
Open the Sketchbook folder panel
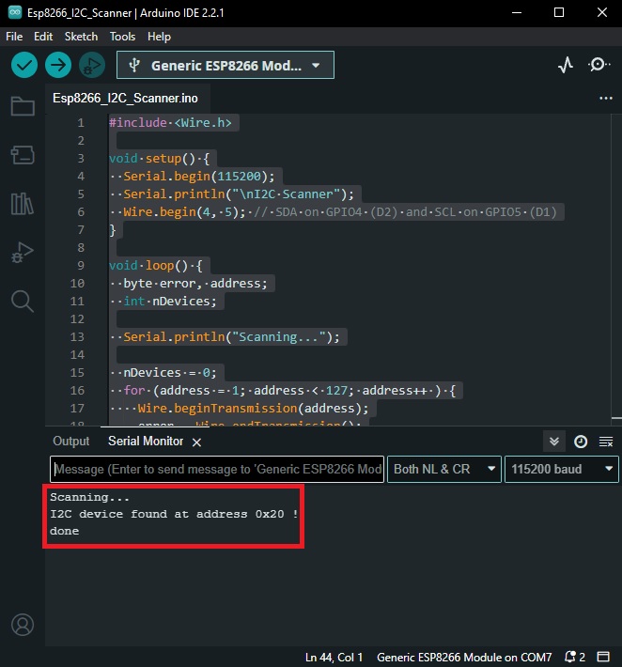pyautogui.click(x=22, y=106)
